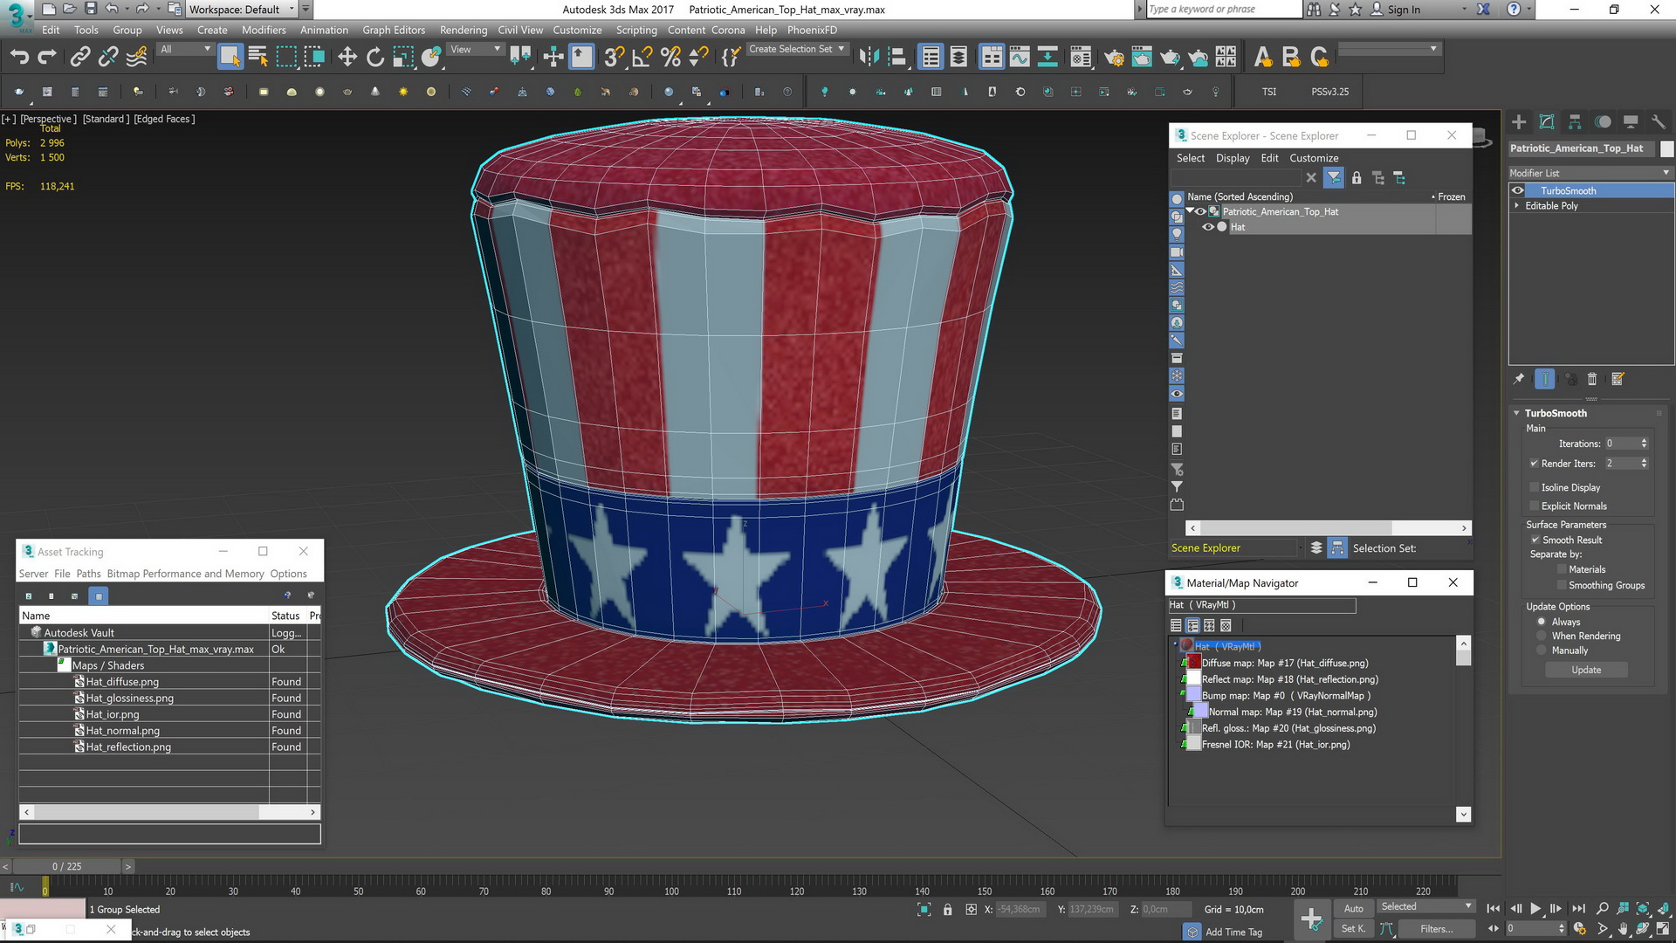Open Asset Tracking Paths menu
The height and width of the screenshot is (943, 1676).
point(88,574)
